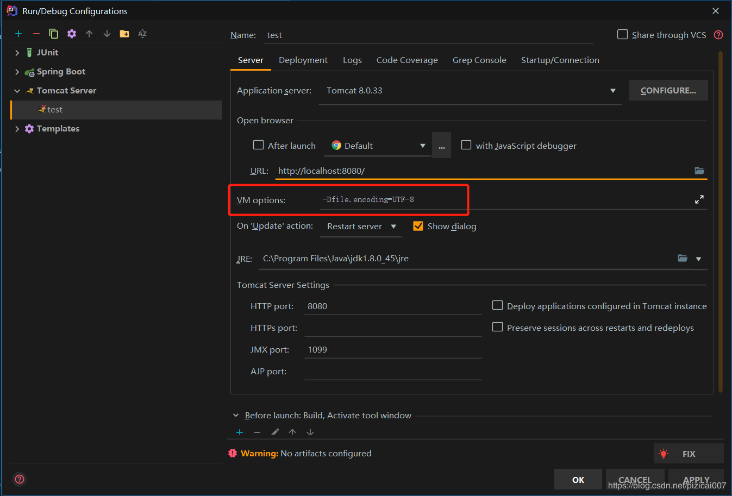Browse folder icon in URL field

699,171
